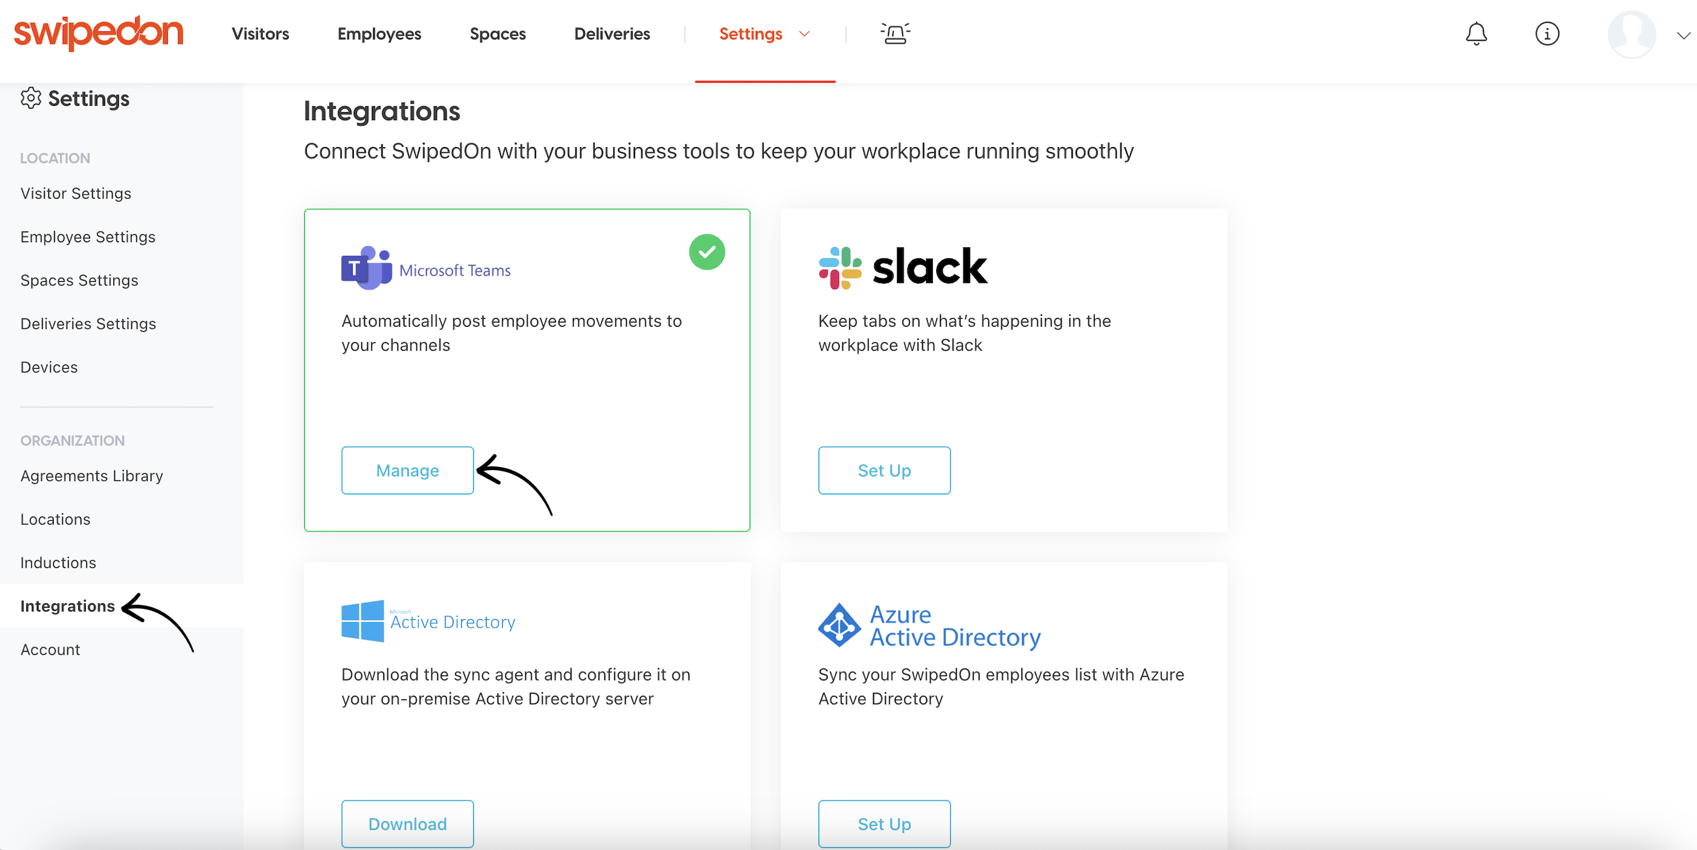
Task: Click 'Automatically post employee movements' description
Action: click(511, 333)
